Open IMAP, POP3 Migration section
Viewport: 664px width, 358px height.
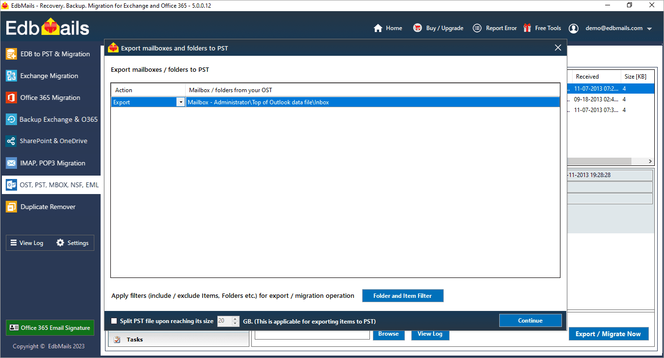[x=51, y=163]
